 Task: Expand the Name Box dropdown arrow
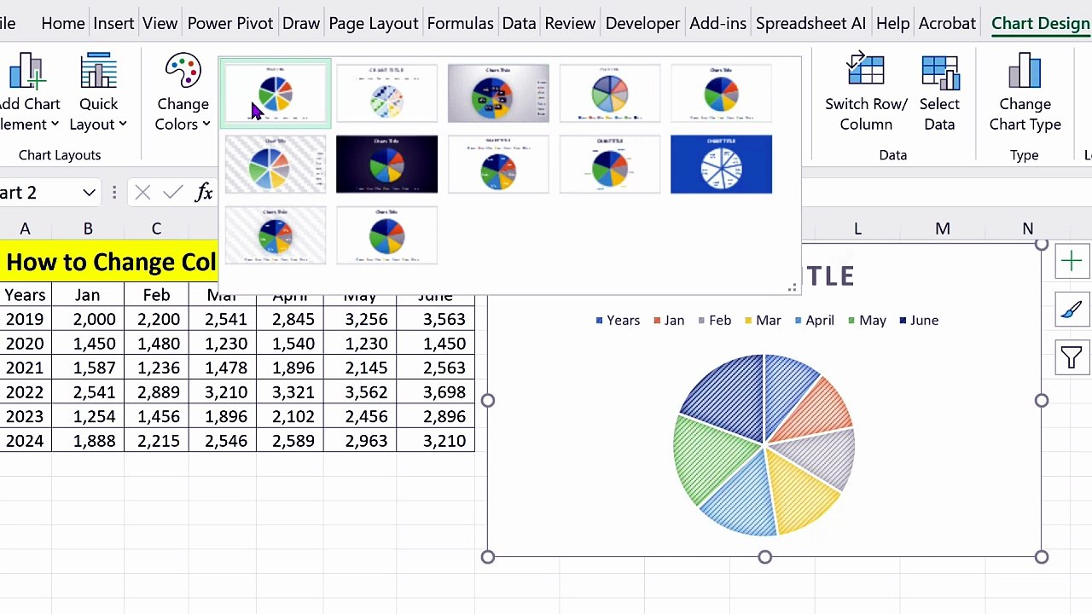click(89, 193)
